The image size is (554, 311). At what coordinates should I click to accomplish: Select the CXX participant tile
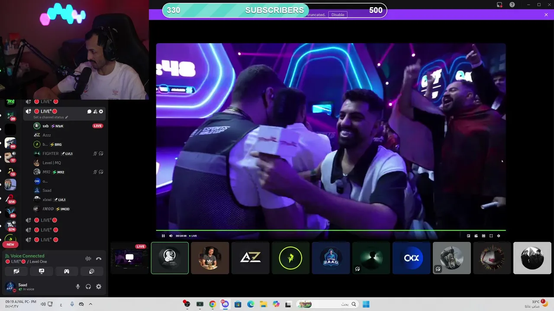411,258
